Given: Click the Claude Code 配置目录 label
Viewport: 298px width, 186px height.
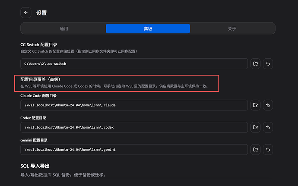Looking at the screenshot, I should 38,96.
